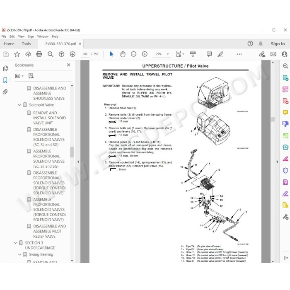The height and width of the screenshot is (290, 290).
Task: Print the document via the printer icon
Action: [x=39, y=54]
